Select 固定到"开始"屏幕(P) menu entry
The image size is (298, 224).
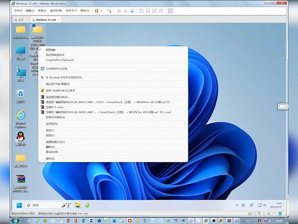click(x=113, y=84)
